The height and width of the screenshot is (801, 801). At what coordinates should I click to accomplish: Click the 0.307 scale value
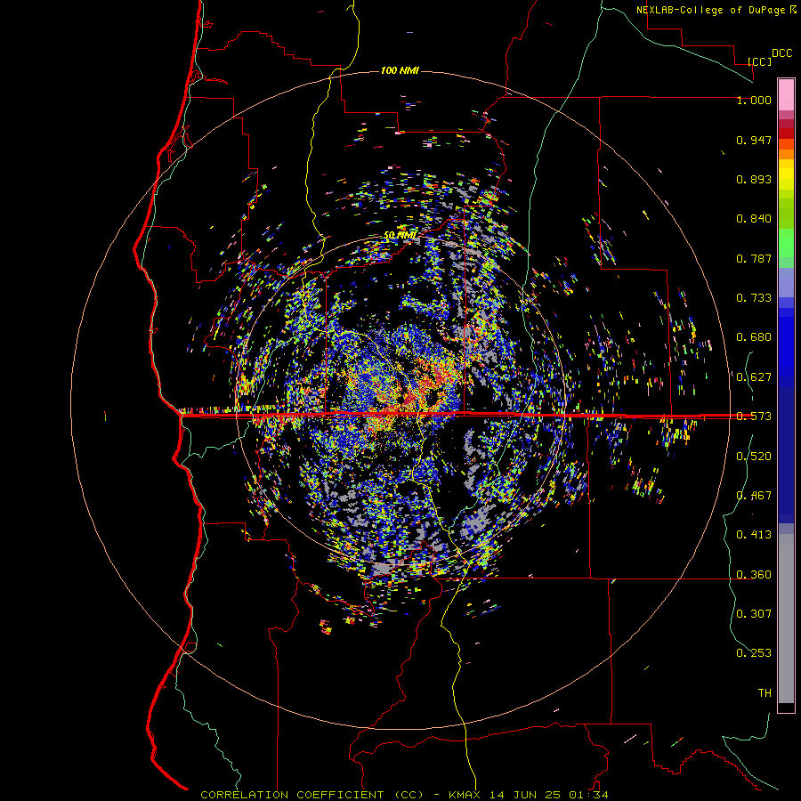(754, 613)
